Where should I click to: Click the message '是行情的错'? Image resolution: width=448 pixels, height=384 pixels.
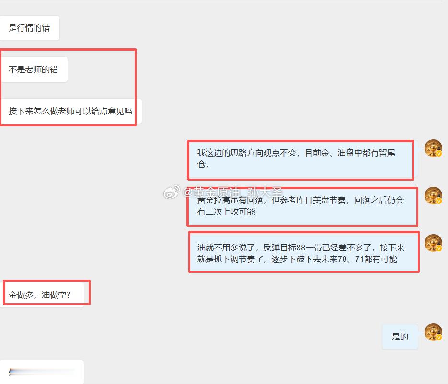(29, 28)
